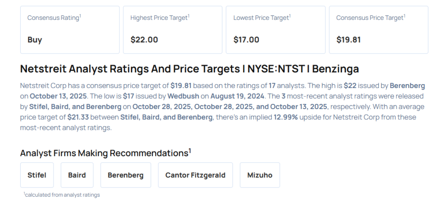Select the $22.00 highest target value

[144, 40]
